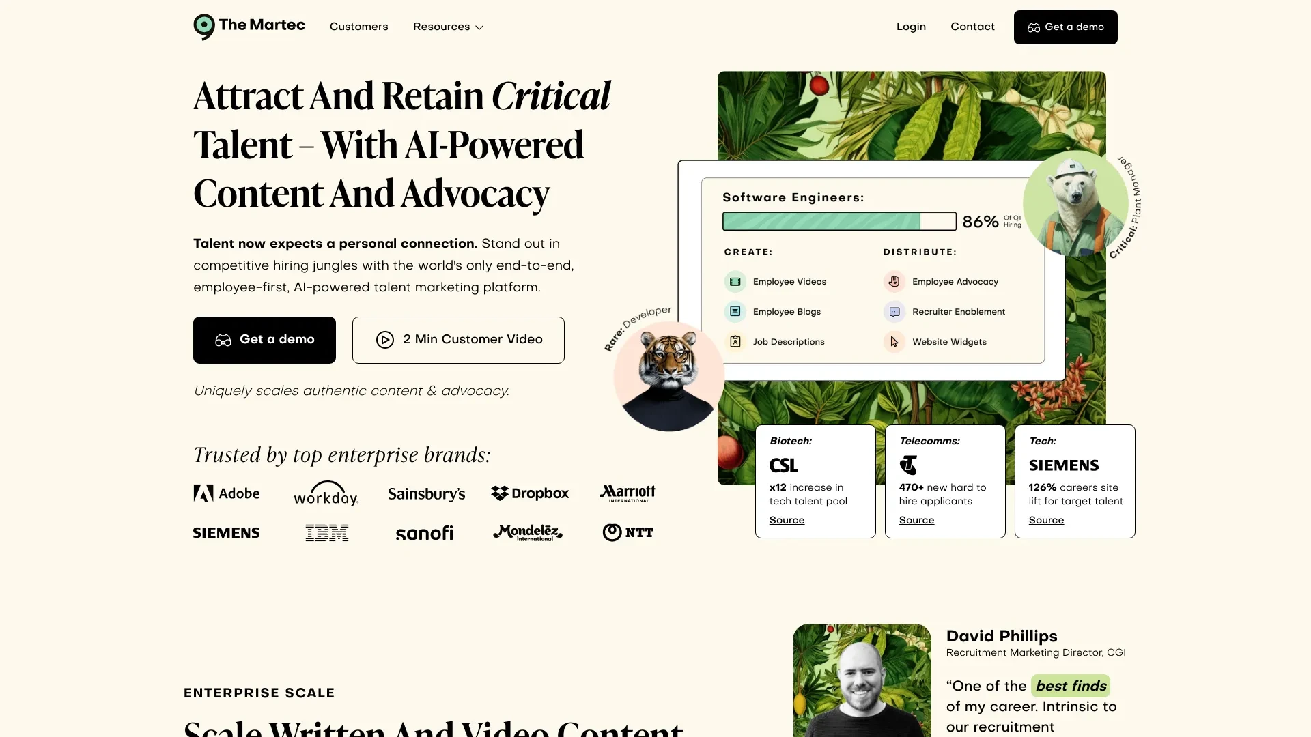Click the Employee Advocacy icon
Screen dimensions: 1311x737
click(x=893, y=280)
